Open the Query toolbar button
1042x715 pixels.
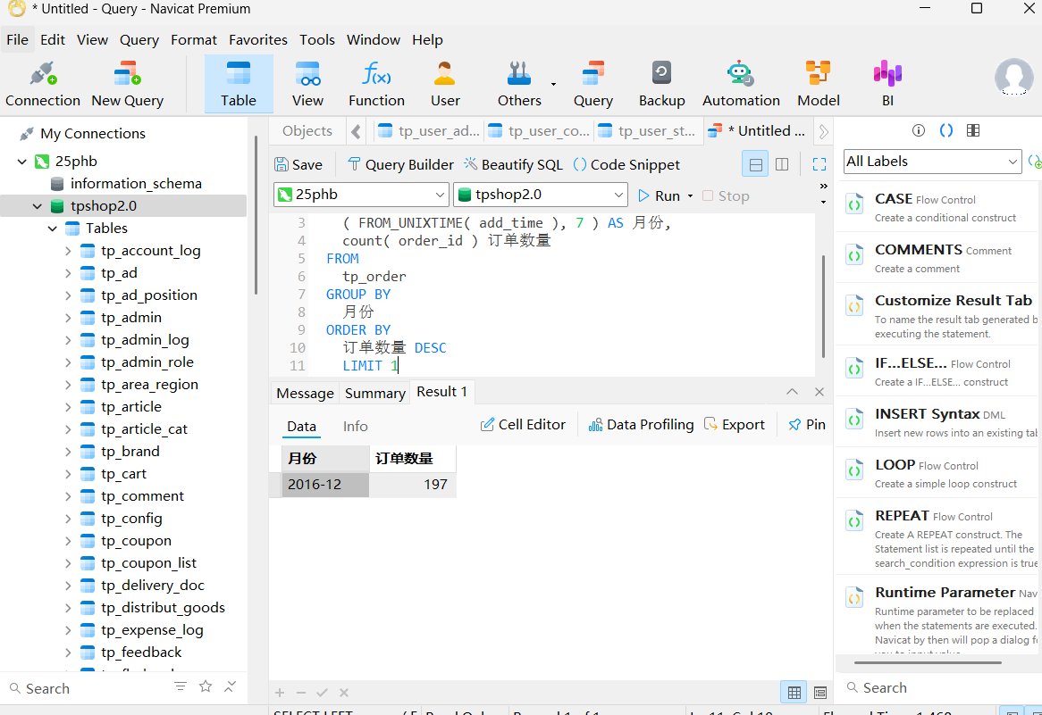(592, 84)
